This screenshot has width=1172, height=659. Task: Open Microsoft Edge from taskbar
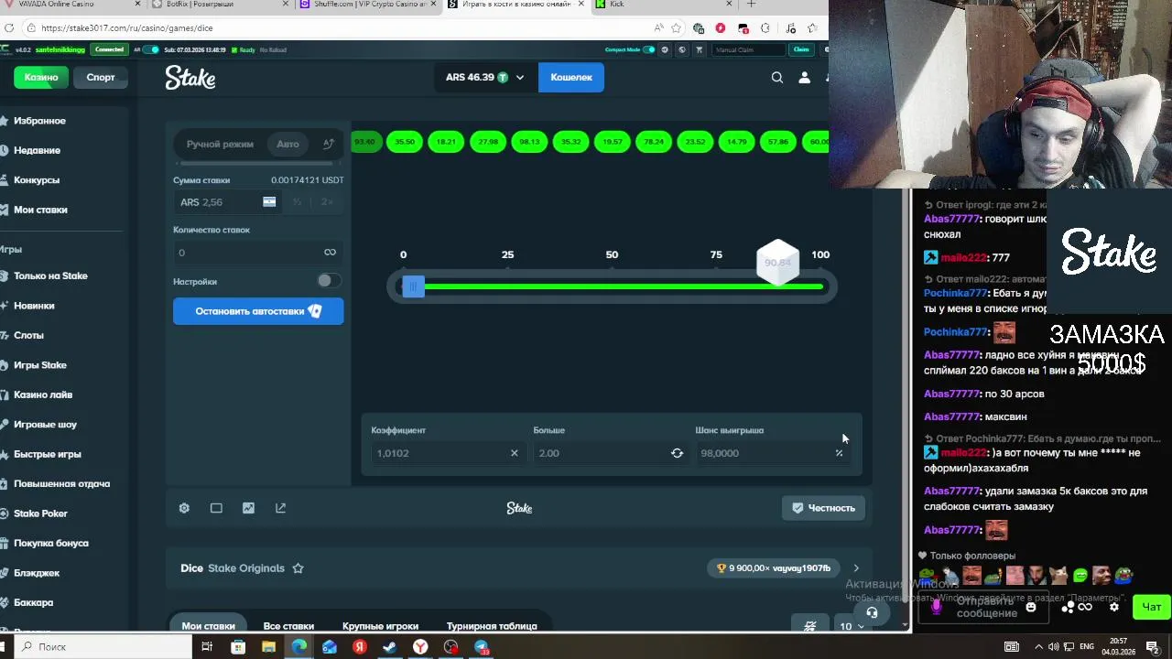click(x=299, y=647)
